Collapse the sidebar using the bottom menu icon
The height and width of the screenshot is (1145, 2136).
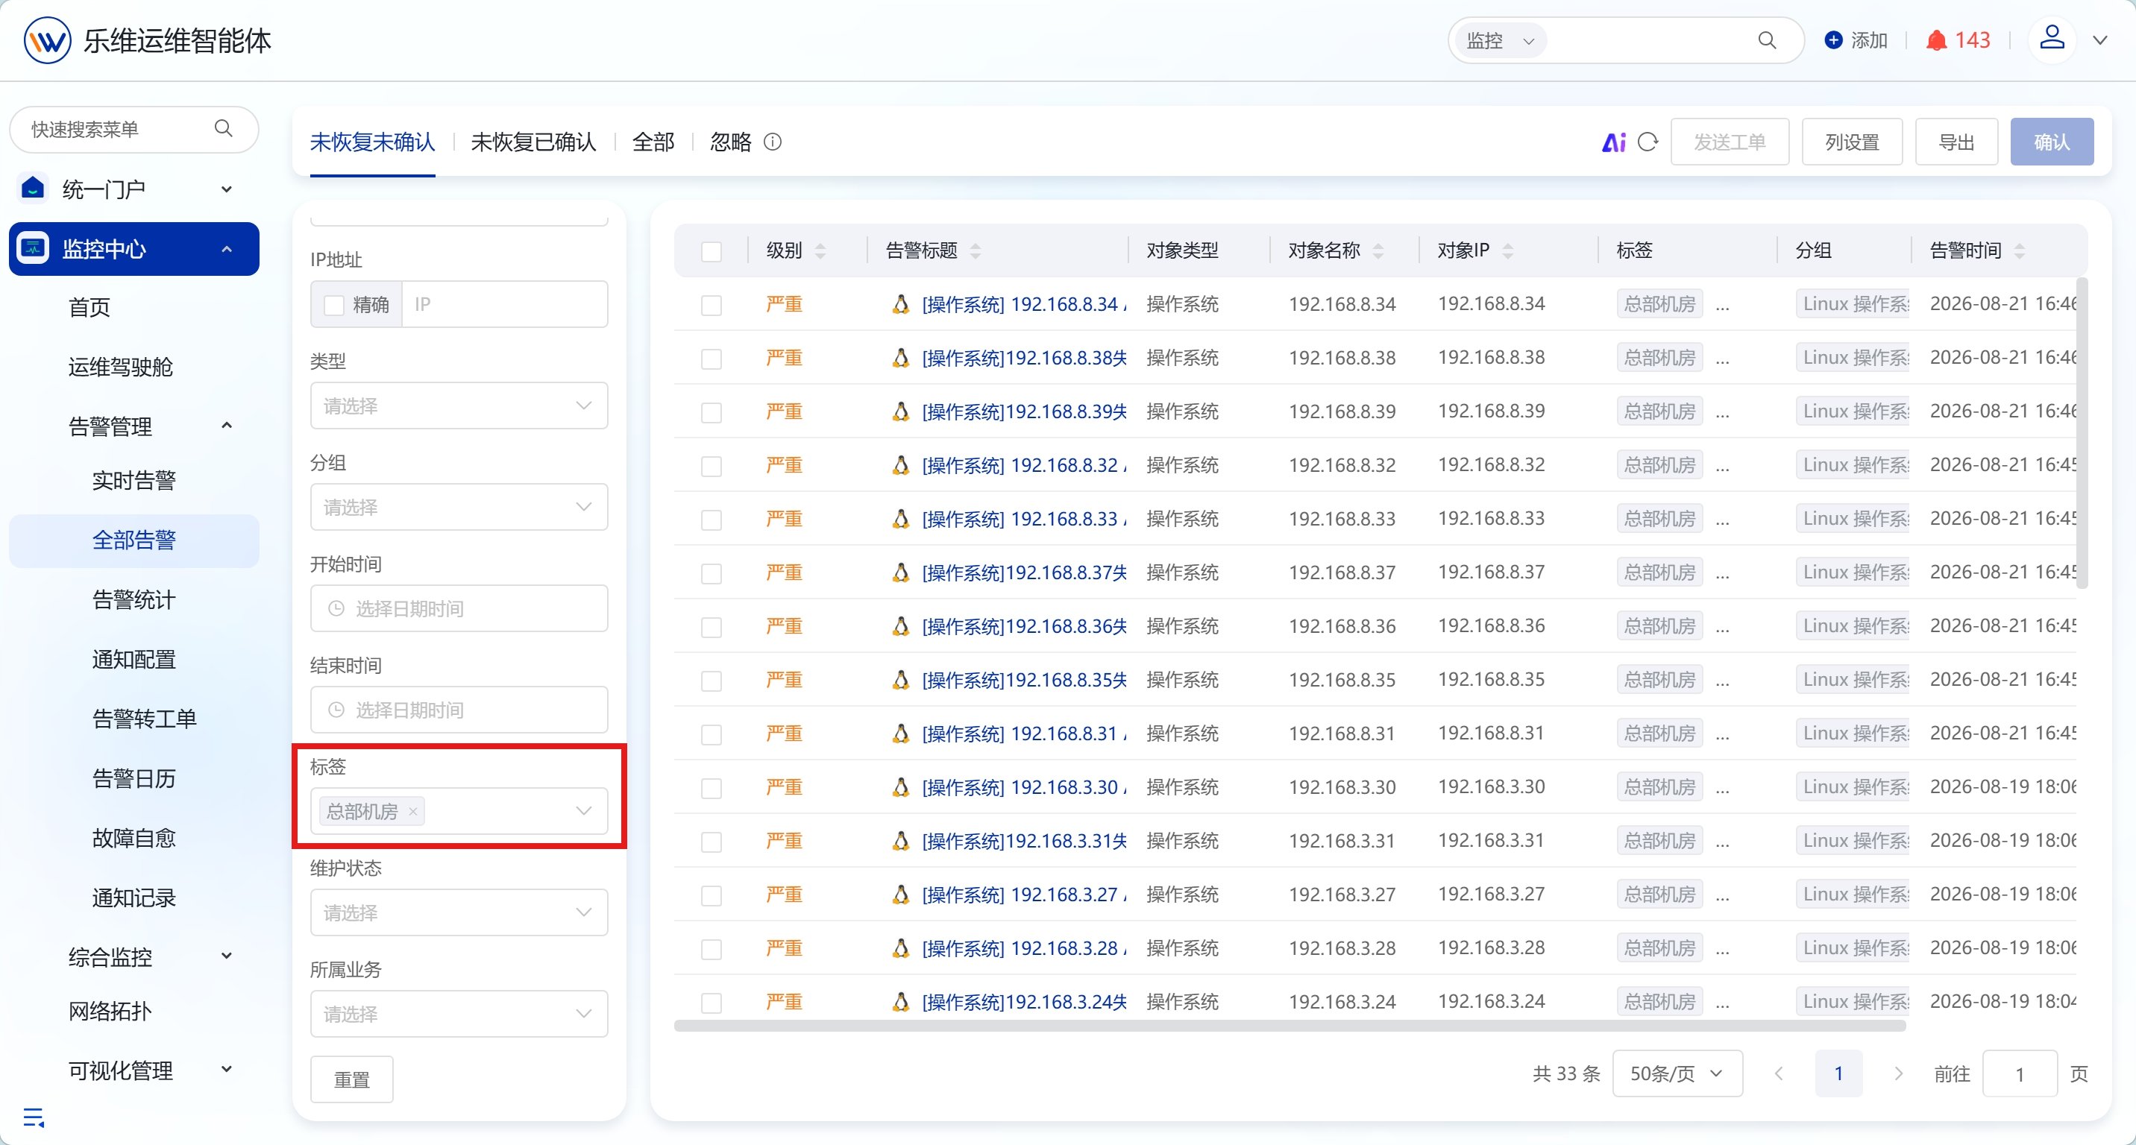click(34, 1117)
